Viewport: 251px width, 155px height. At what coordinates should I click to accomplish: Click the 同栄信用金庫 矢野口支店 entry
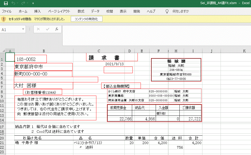pyautogui.click(x=126, y=100)
